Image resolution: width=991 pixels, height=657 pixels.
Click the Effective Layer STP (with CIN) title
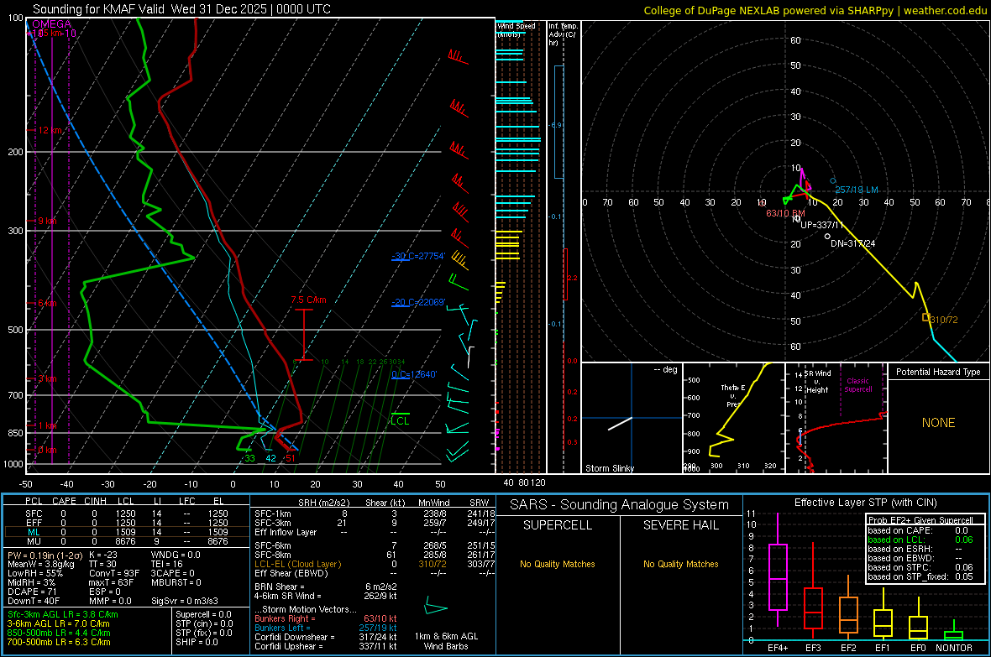pyautogui.click(x=865, y=503)
